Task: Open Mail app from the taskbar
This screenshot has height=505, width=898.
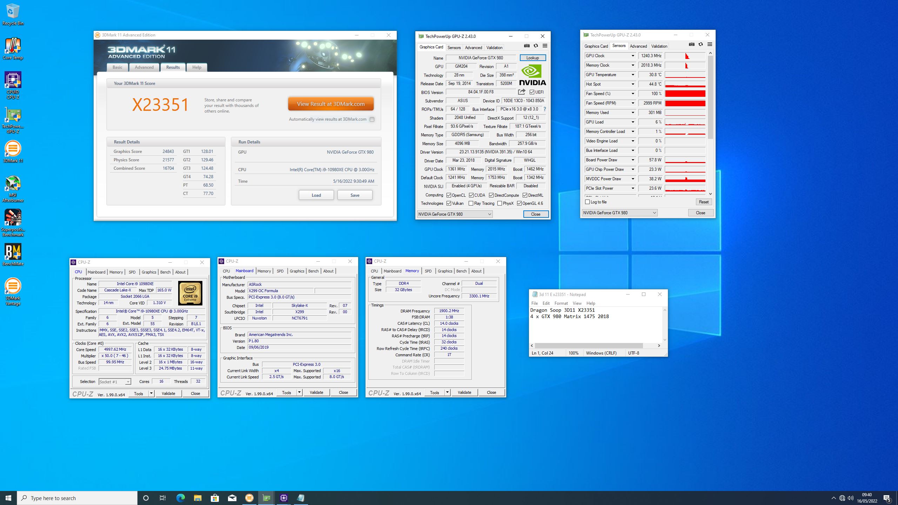Action: [x=232, y=498]
